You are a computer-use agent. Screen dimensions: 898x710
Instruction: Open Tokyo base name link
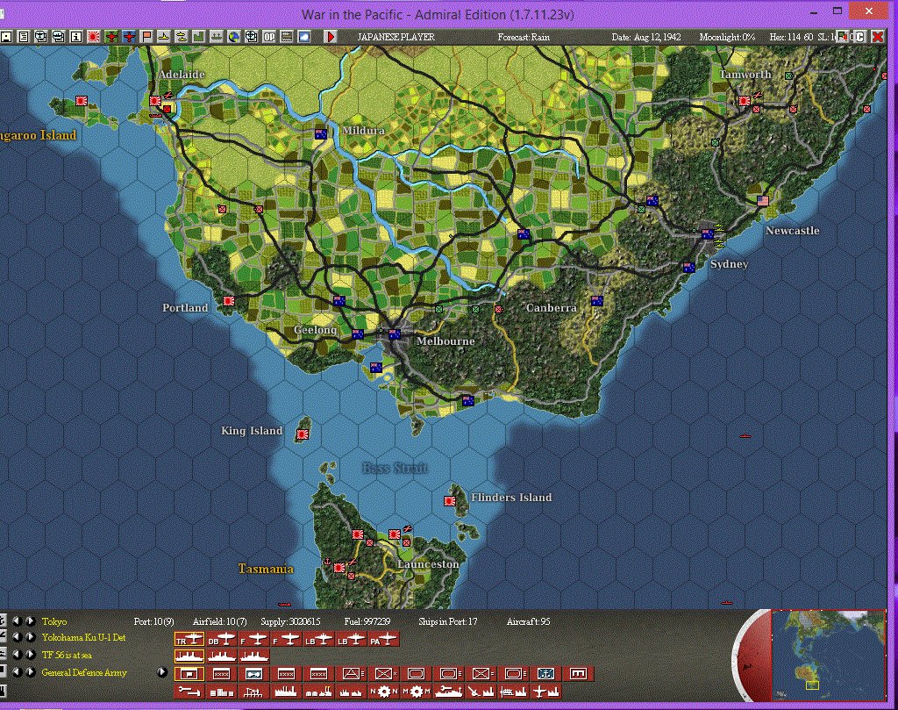point(53,621)
